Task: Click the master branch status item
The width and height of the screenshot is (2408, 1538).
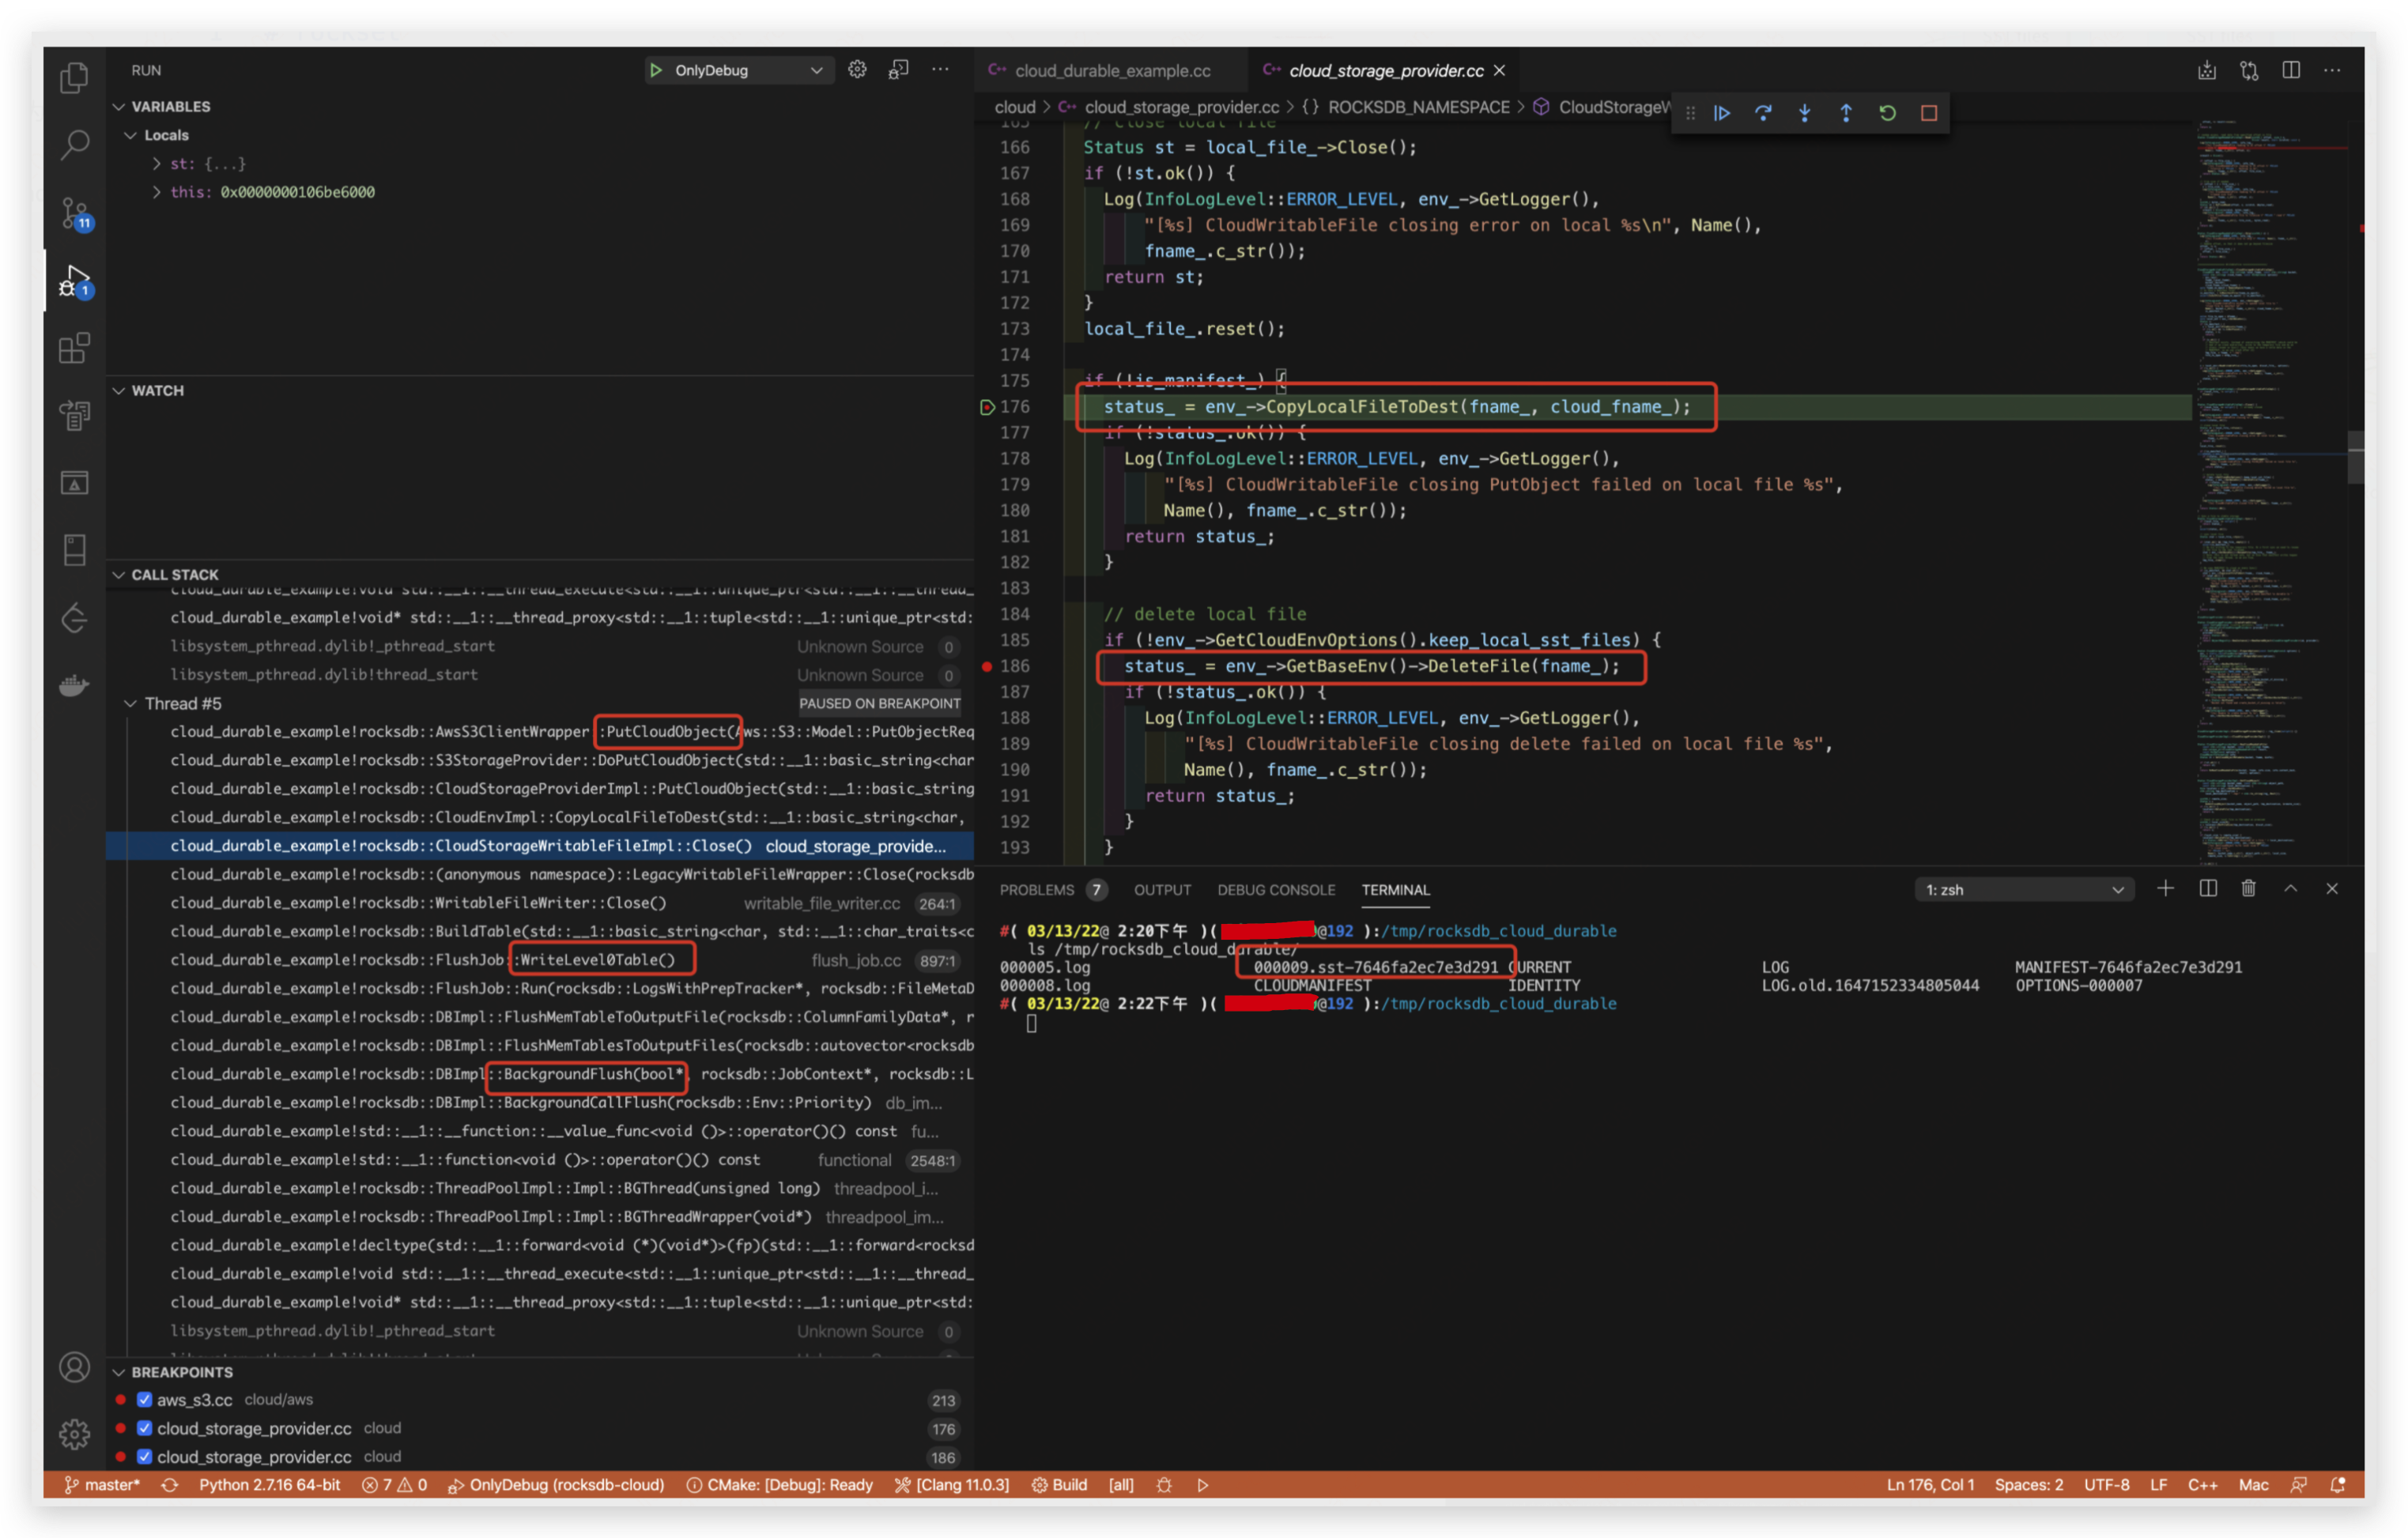Action: 103,1484
